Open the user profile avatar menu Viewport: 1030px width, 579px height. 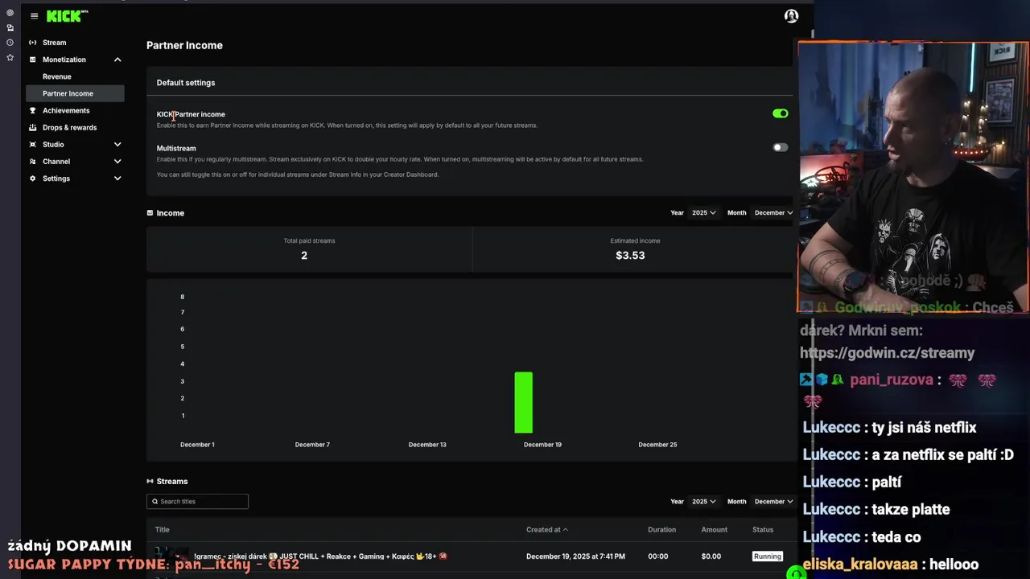point(791,16)
